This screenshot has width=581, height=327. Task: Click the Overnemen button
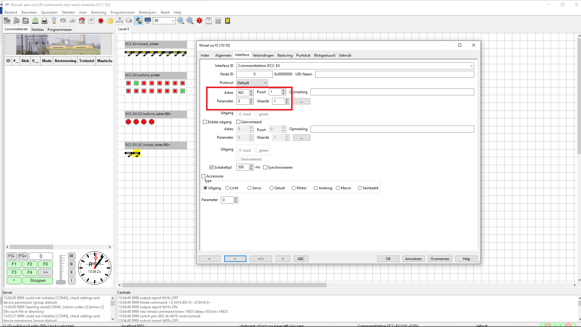[x=440, y=259]
